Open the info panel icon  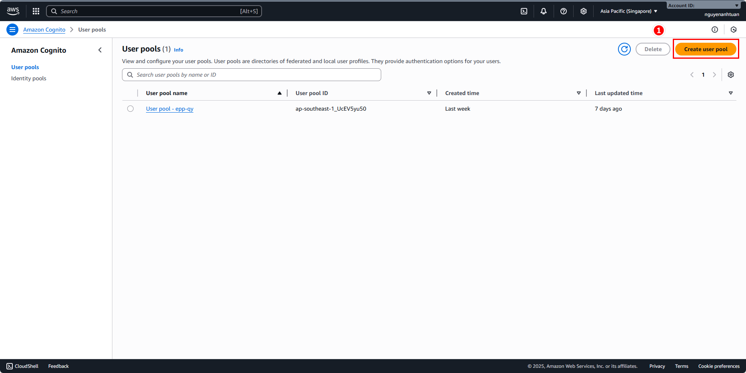point(715,30)
